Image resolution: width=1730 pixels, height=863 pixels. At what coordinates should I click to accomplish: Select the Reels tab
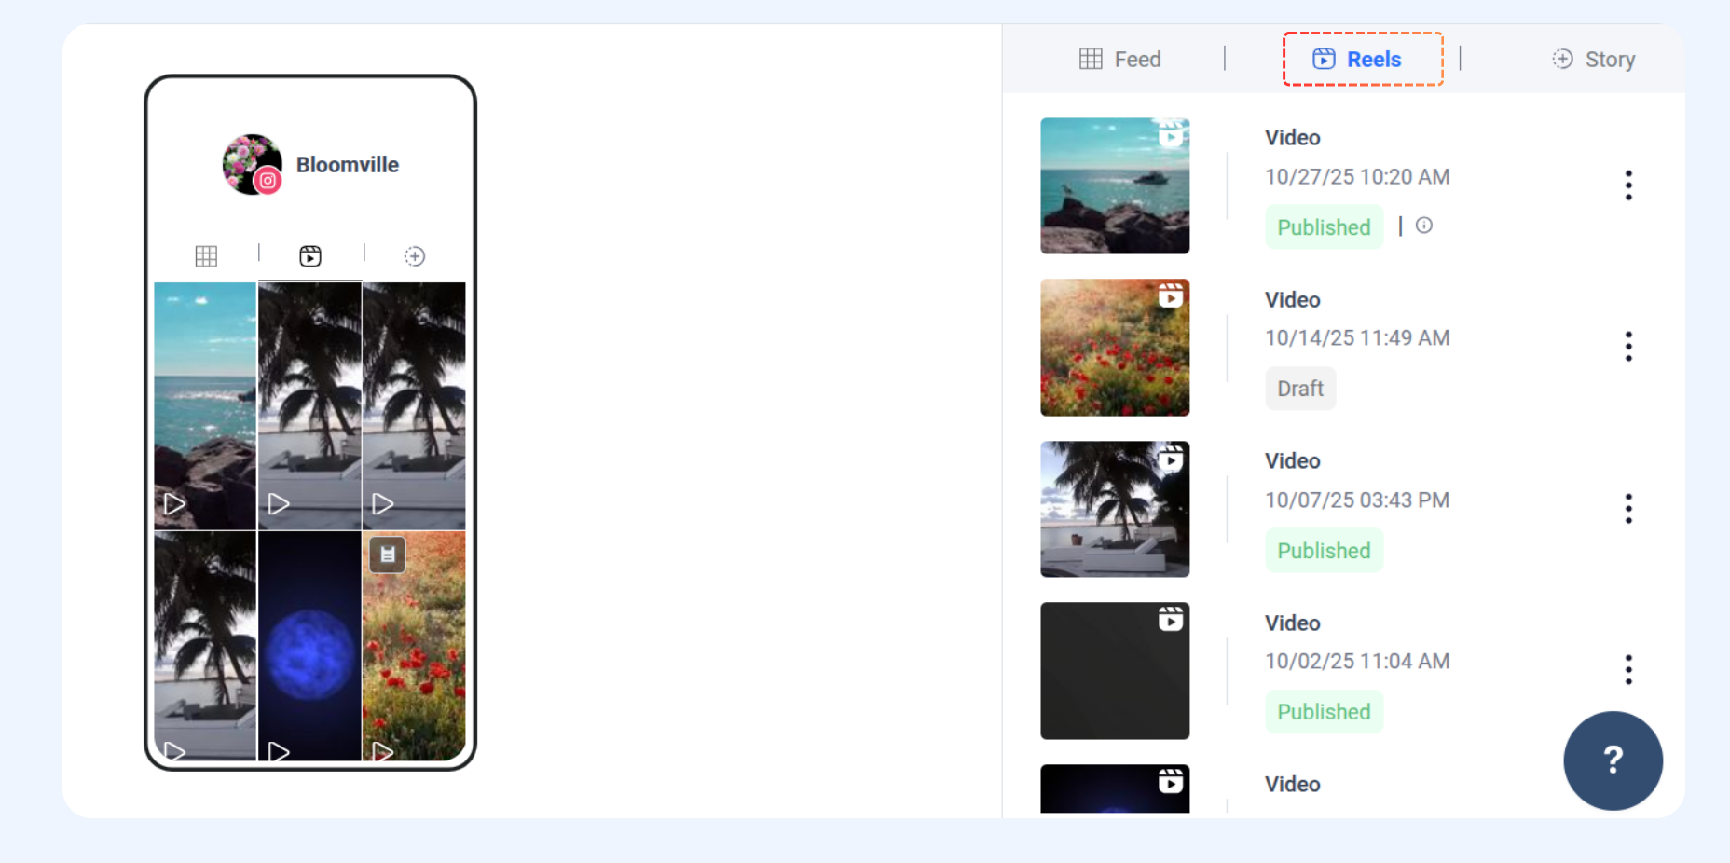(1362, 59)
